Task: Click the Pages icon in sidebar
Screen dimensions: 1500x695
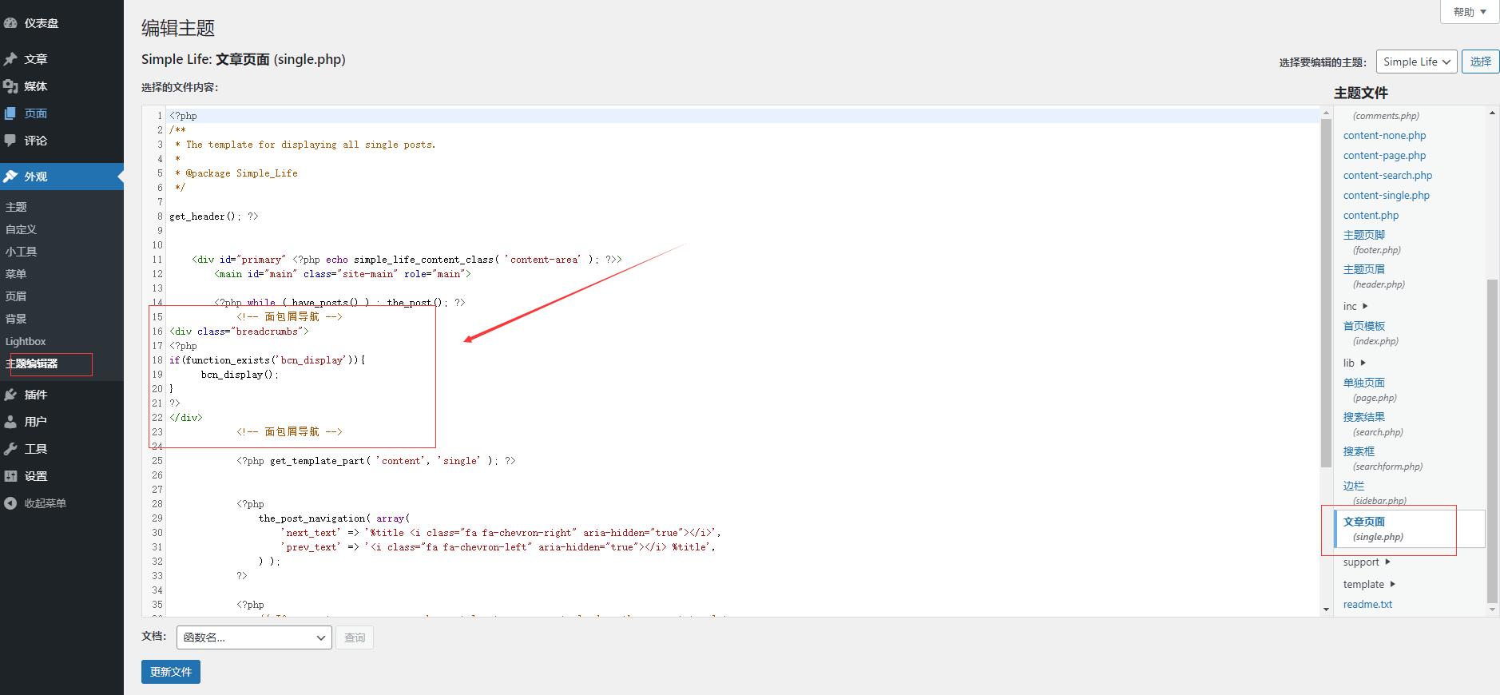Action: [10, 113]
